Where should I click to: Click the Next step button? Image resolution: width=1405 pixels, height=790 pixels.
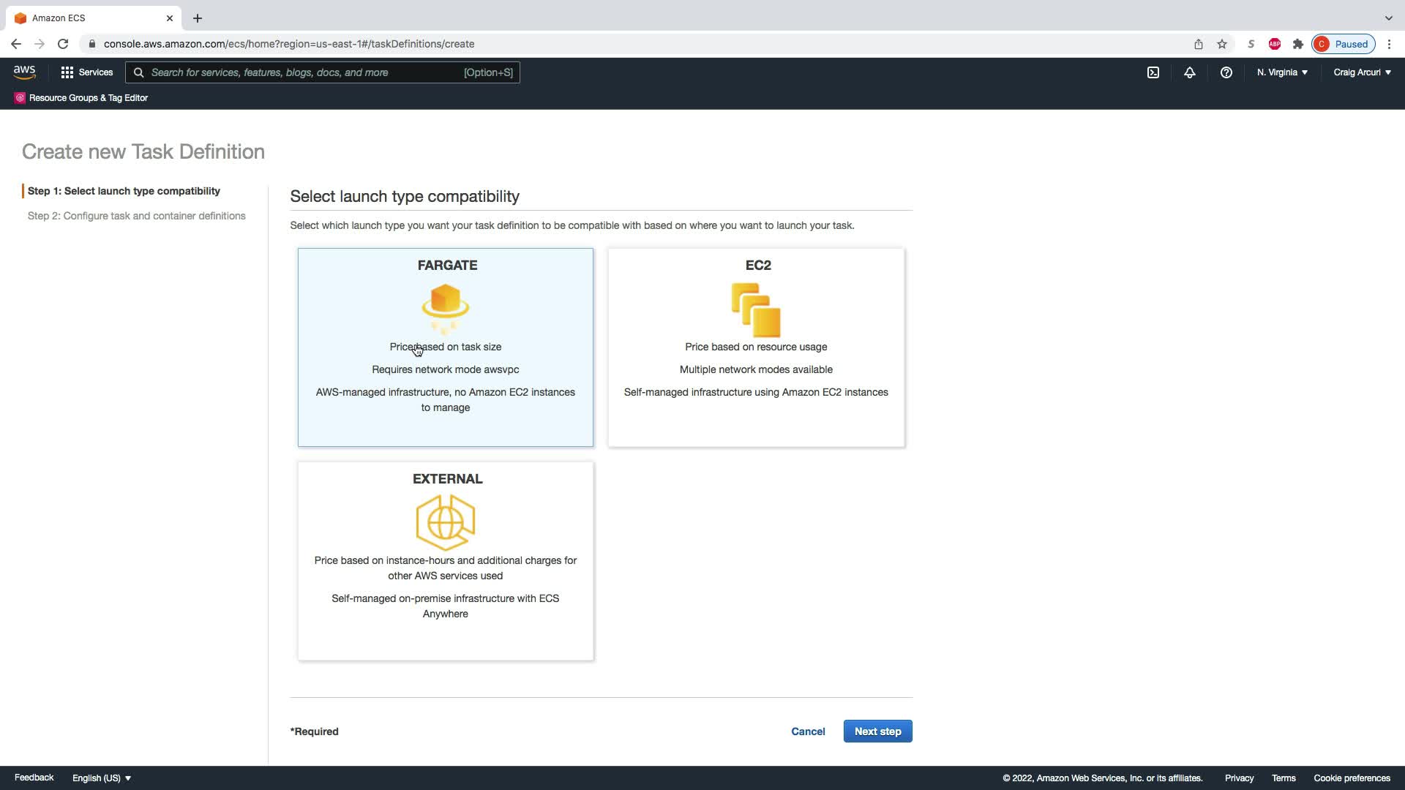[x=877, y=731]
